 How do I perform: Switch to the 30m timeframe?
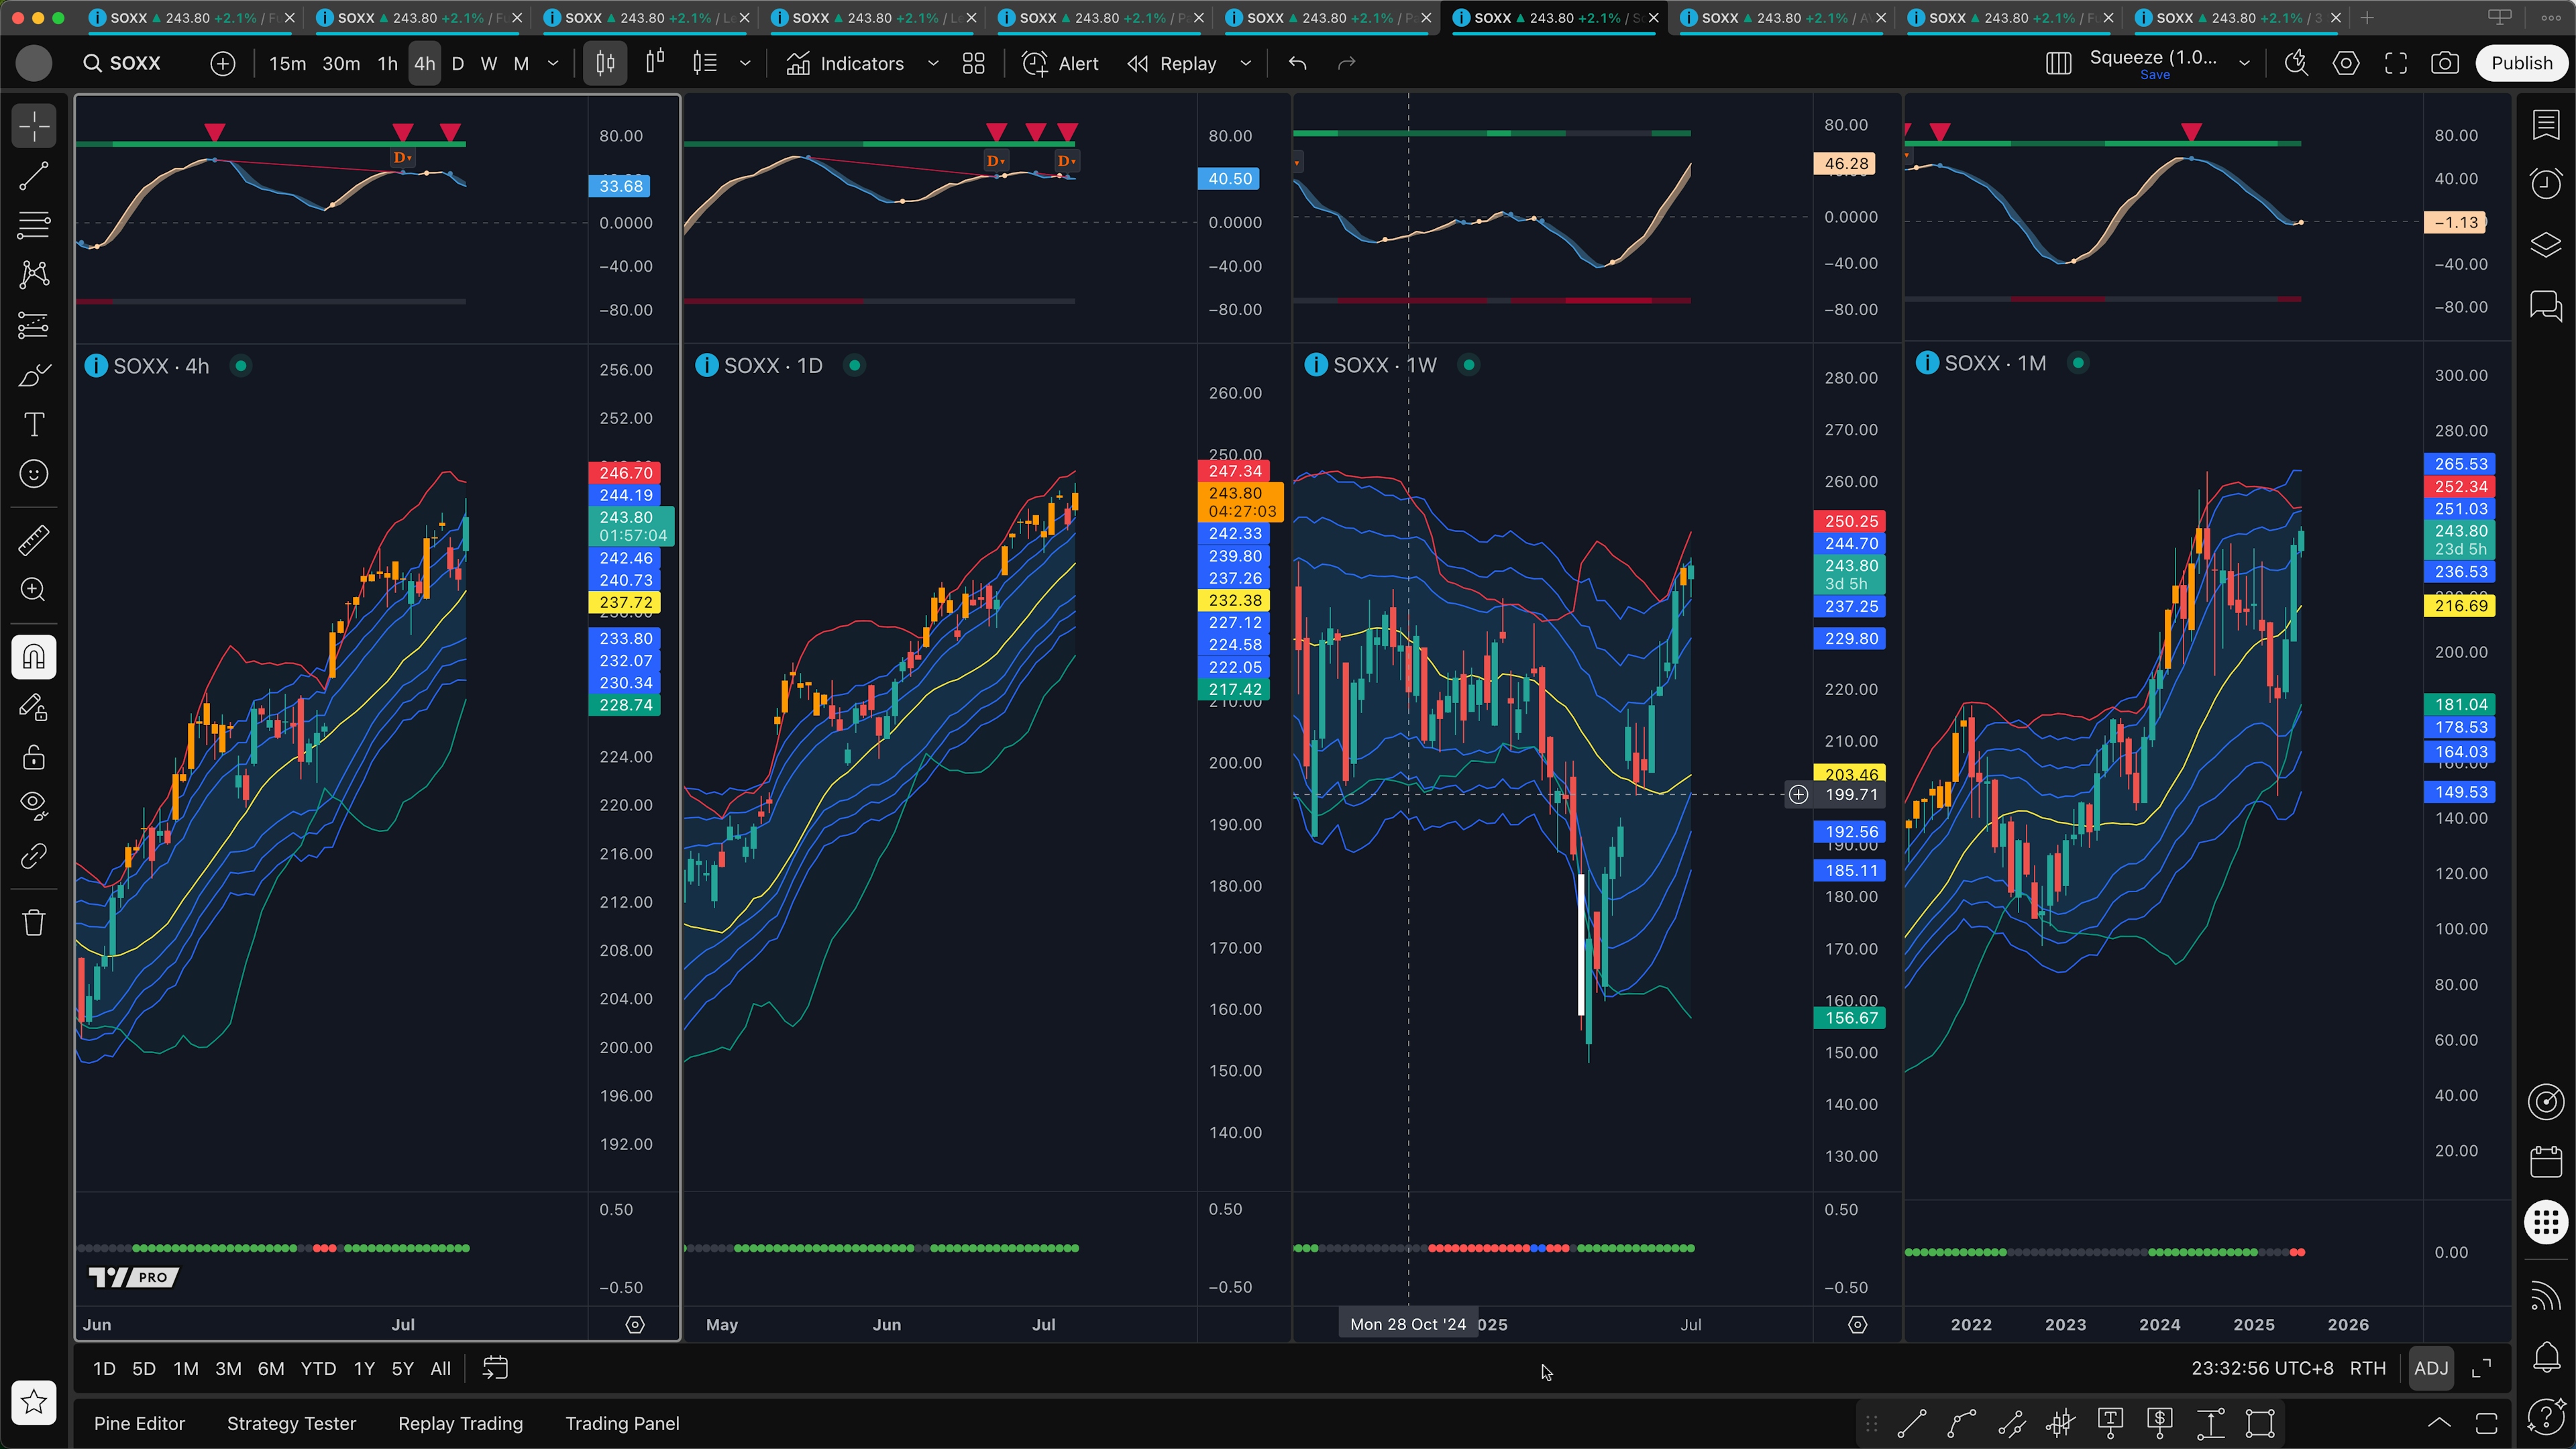click(x=341, y=63)
